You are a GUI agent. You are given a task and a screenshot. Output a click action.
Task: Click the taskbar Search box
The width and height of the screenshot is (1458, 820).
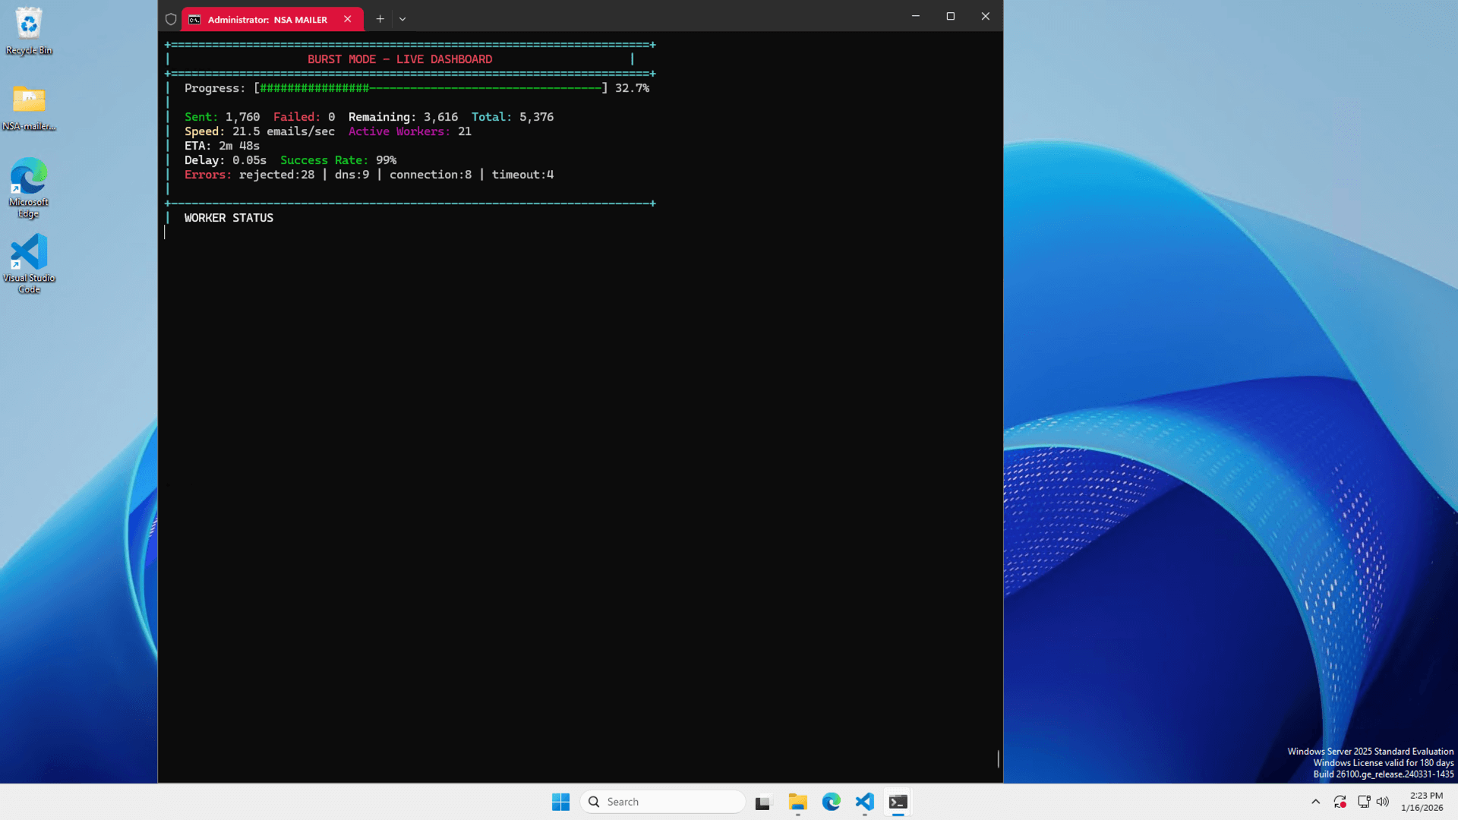tap(663, 802)
